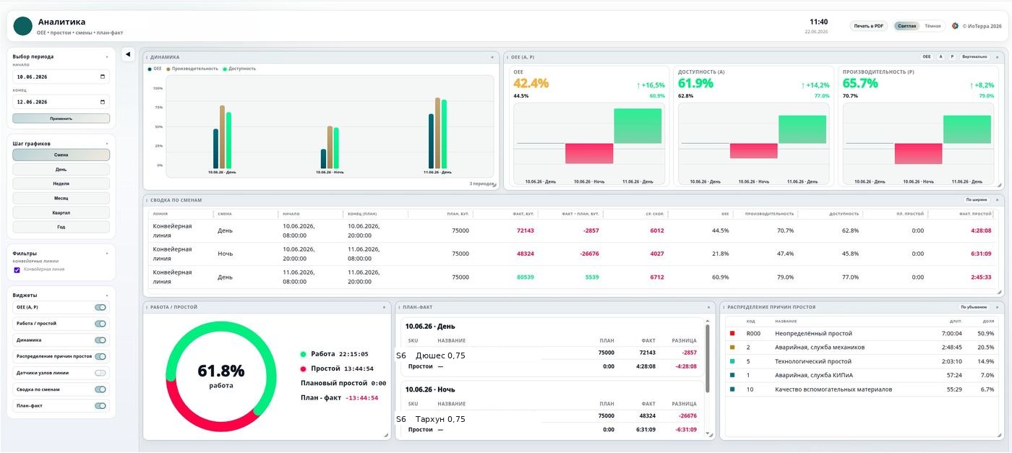The height and width of the screenshot is (453, 1012).
Task: Click the round Аналитика app logo
Action: (x=23, y=26)
